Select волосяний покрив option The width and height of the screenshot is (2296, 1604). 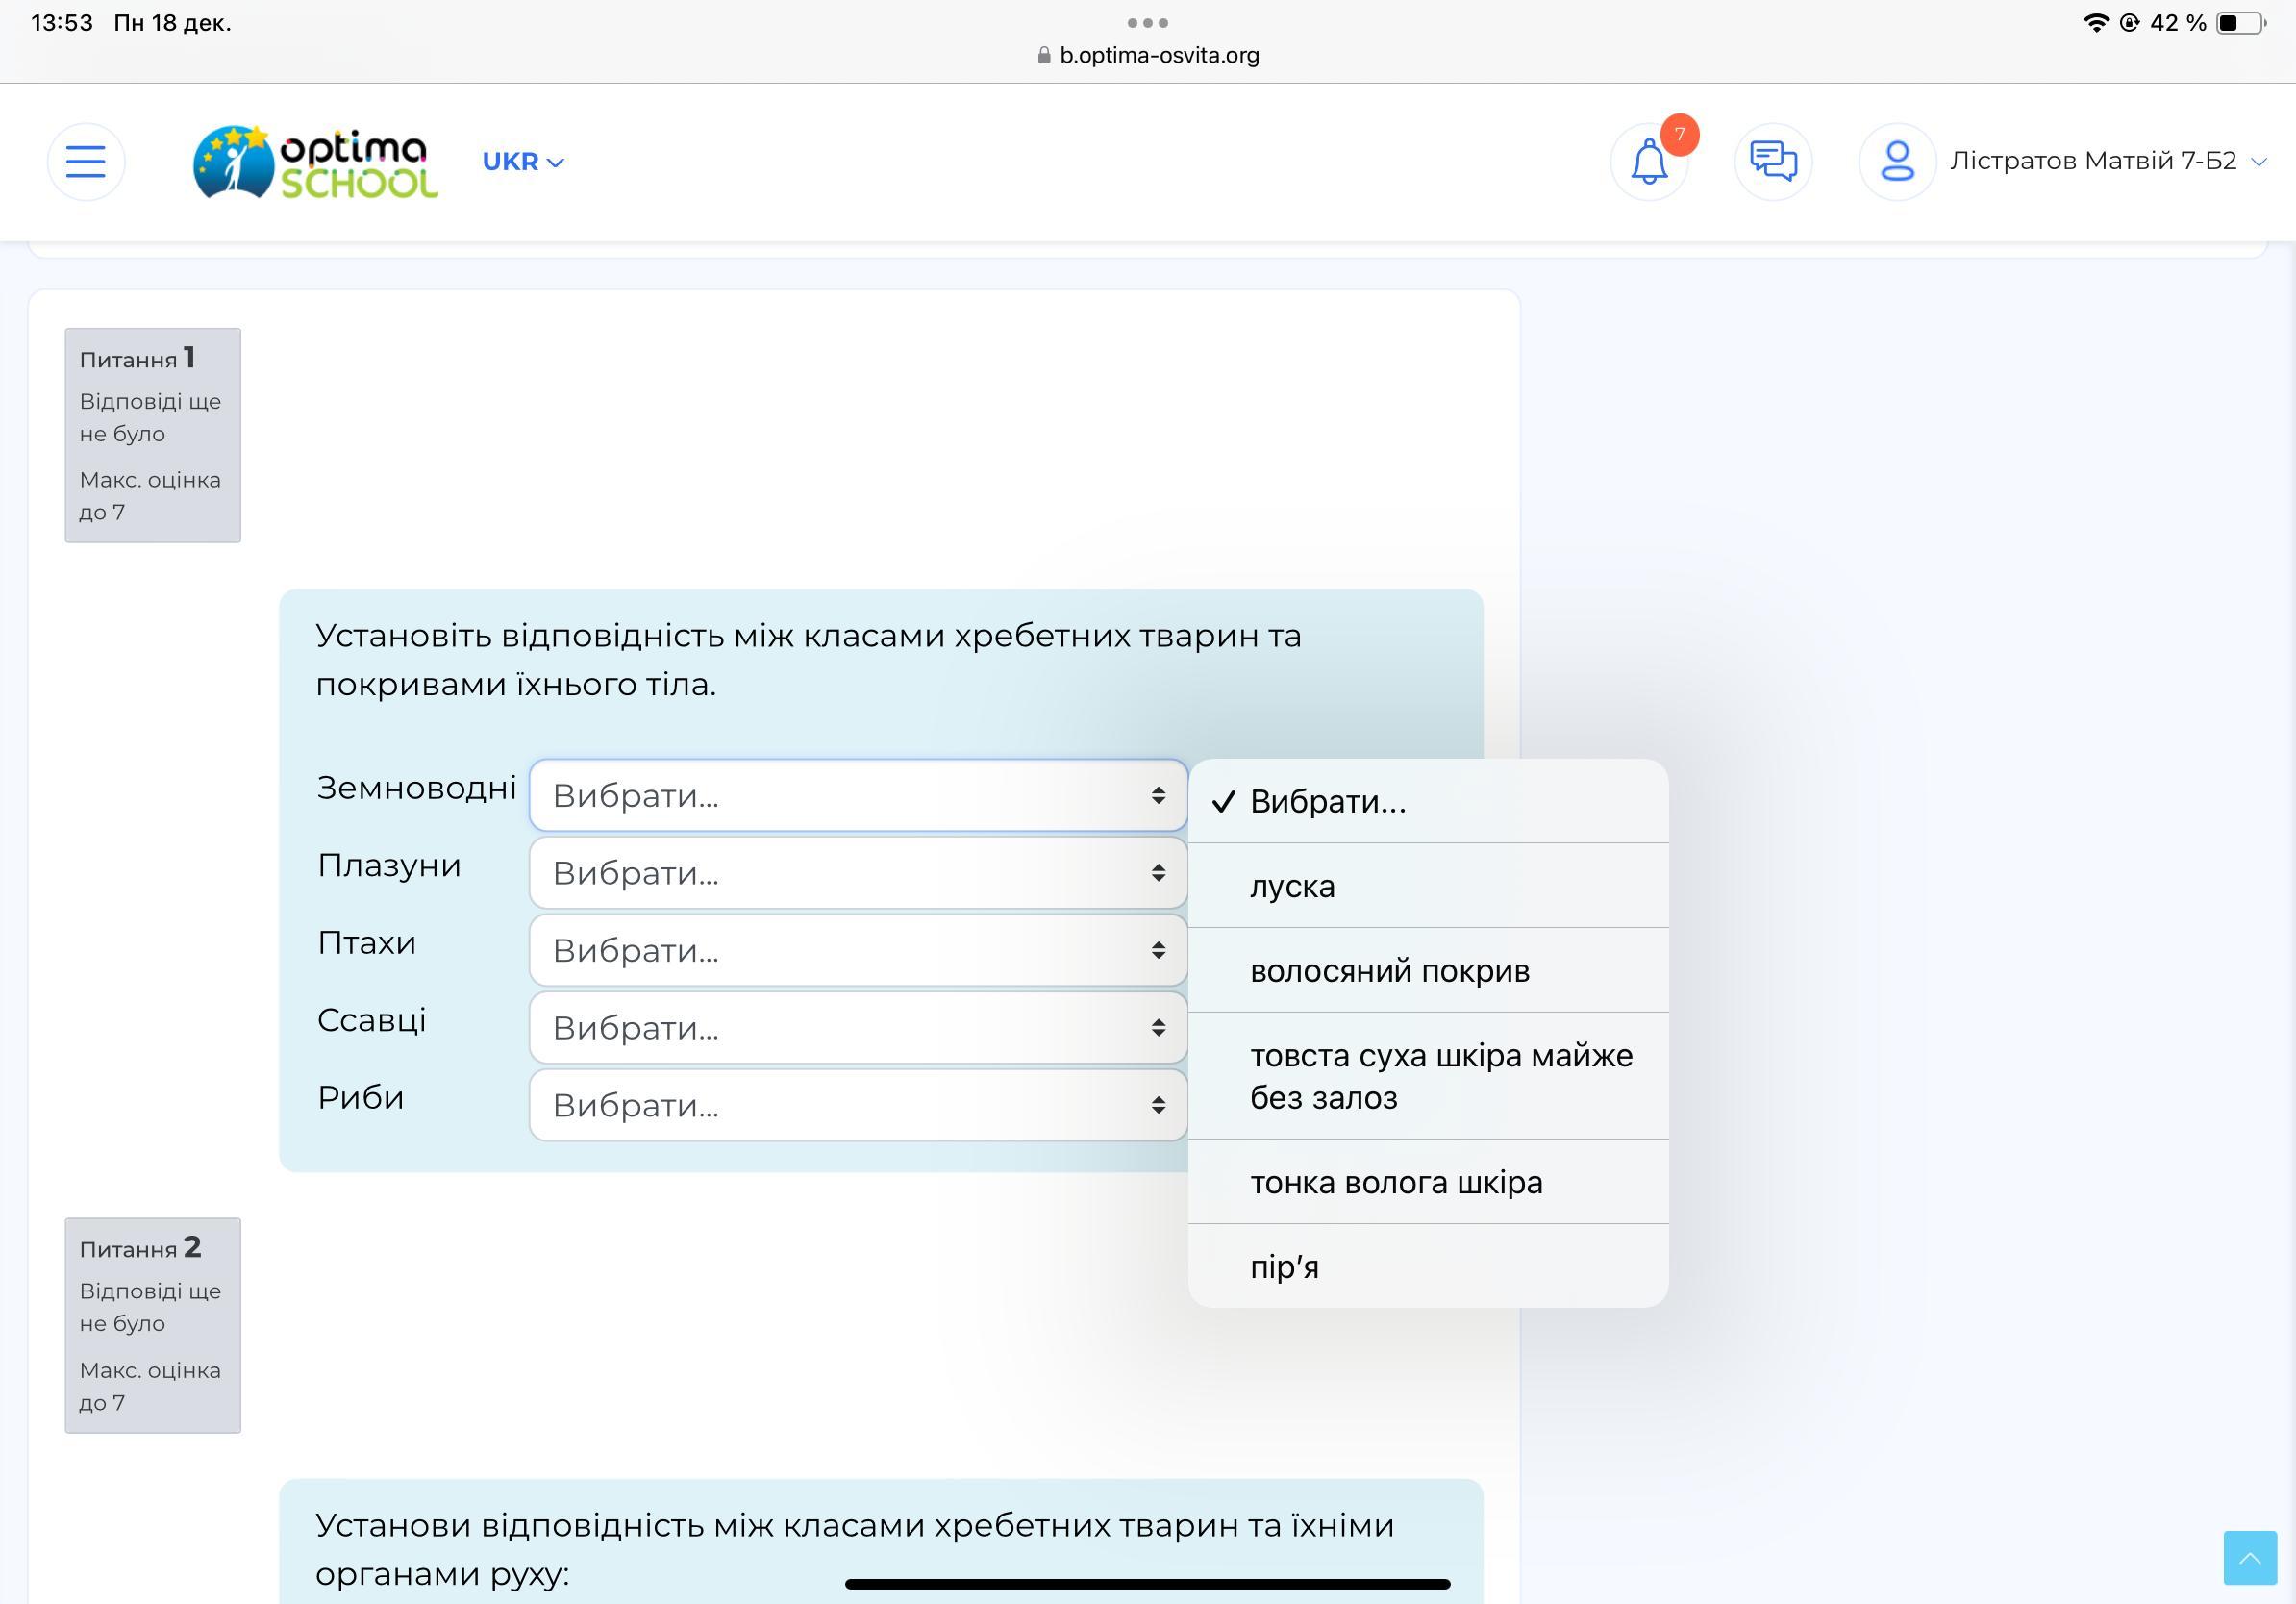(x=1428, y=971)
